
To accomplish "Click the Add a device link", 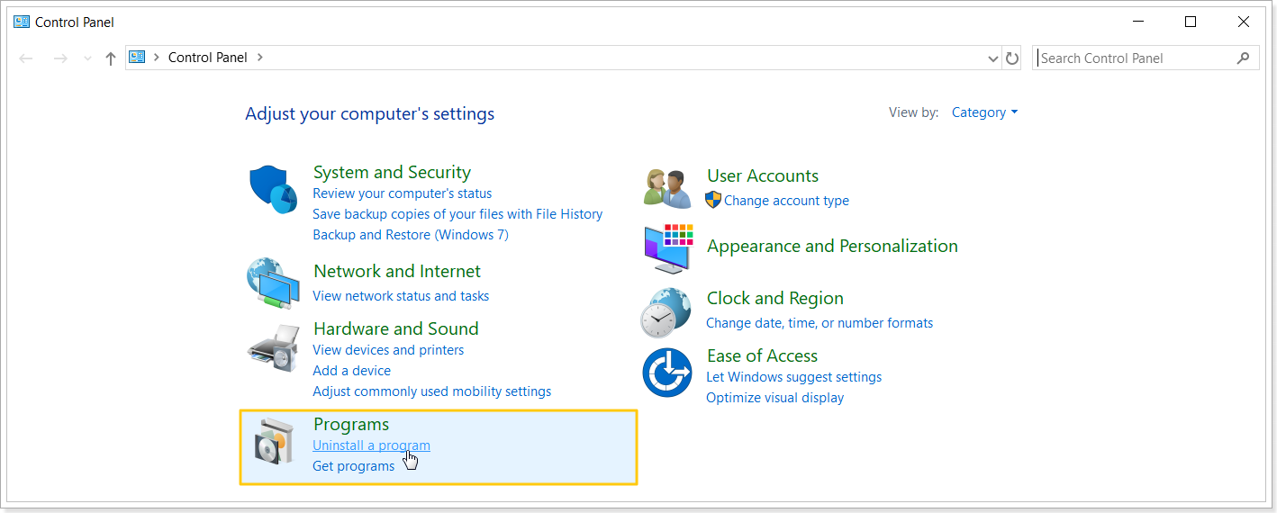I will [x=351, y=371].
